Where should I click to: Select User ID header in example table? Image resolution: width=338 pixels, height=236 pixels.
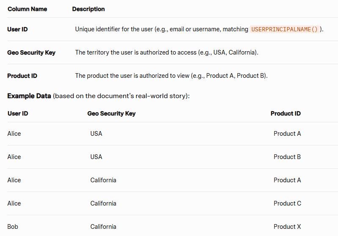click(x=18, y=114)
